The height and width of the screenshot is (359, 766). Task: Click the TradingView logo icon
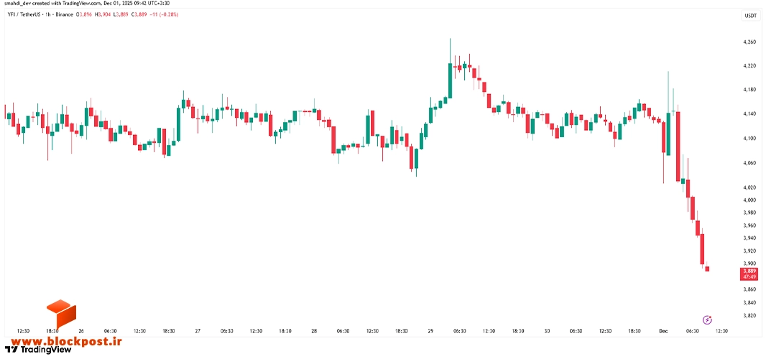(x=11, y=349)
